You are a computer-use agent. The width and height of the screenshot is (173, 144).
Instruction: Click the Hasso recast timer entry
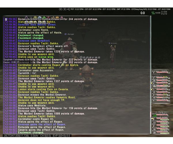coord(11,62)
